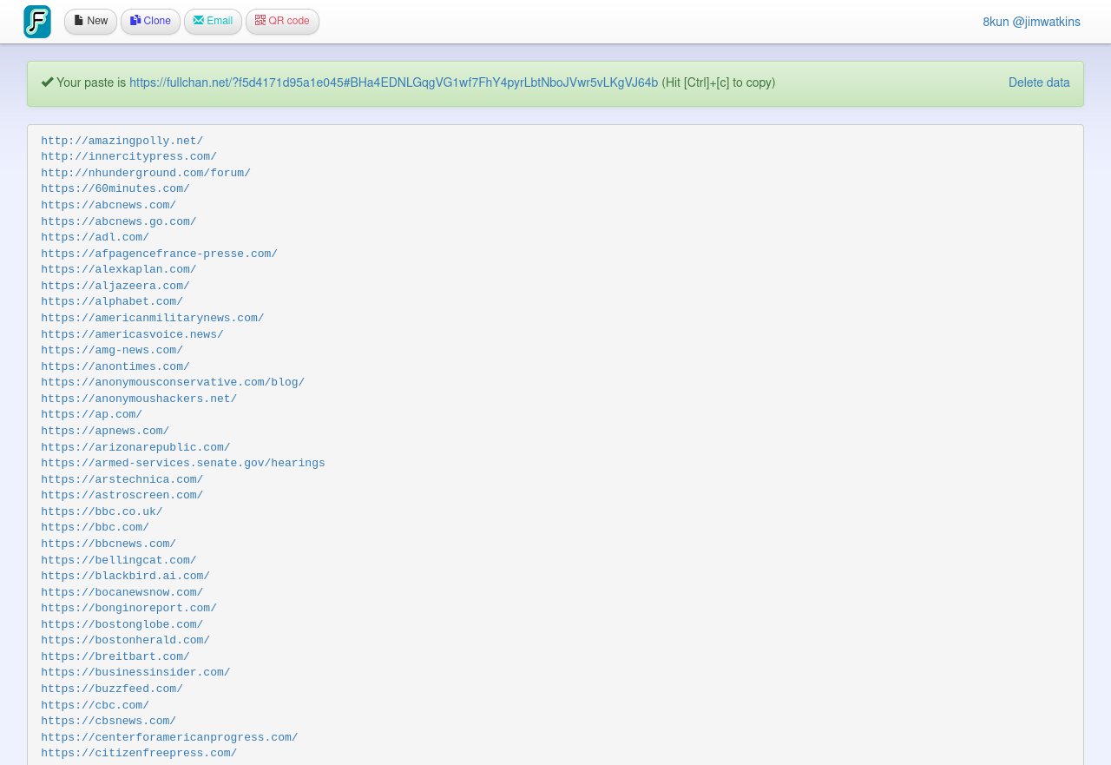Open the citizenfreepress.com link
Image resolution: width=1111 pixels, height=765 pixels.
tap(139, 754)
